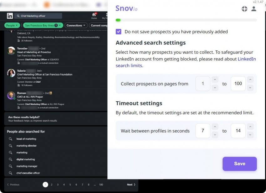Image resolution: width=266 pixels, height=193 pixels.
Task: Open San Francisco Bay Area location filter
Action: click(x=43, y=25)
